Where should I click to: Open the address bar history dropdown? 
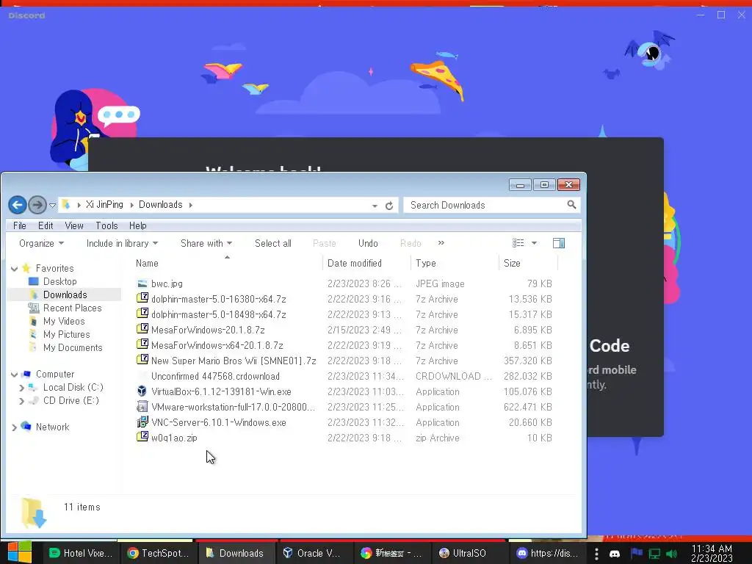coord(375,206)
